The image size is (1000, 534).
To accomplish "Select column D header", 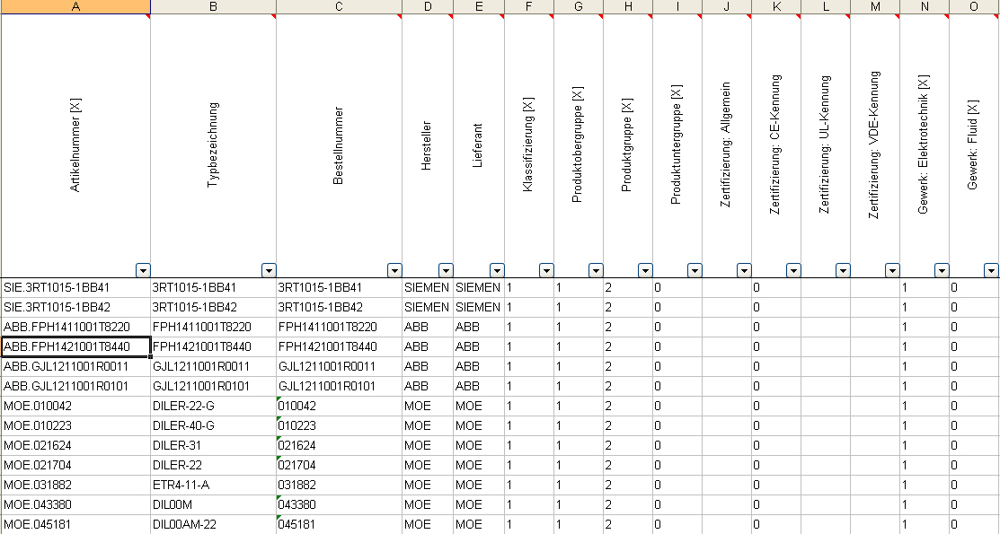I will [x=428, y=6].
